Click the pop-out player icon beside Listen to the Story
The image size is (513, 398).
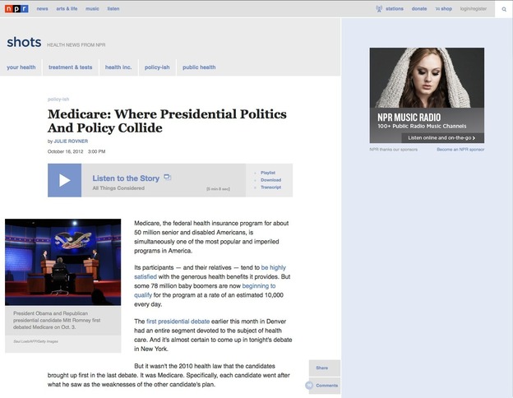coord(167,177)
